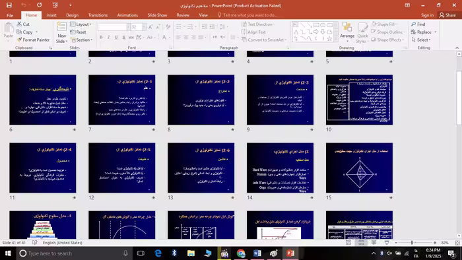The height and width of the screenshot is (260, 462).
Task: Click Sign in
Action: pos(427,15)
